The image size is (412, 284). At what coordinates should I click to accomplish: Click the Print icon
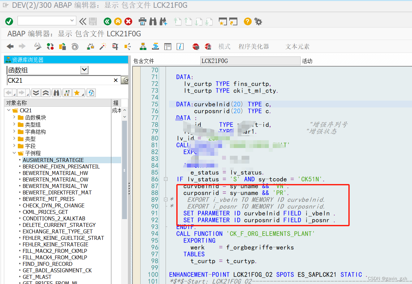pyautogui.click(x=143, y=21)
